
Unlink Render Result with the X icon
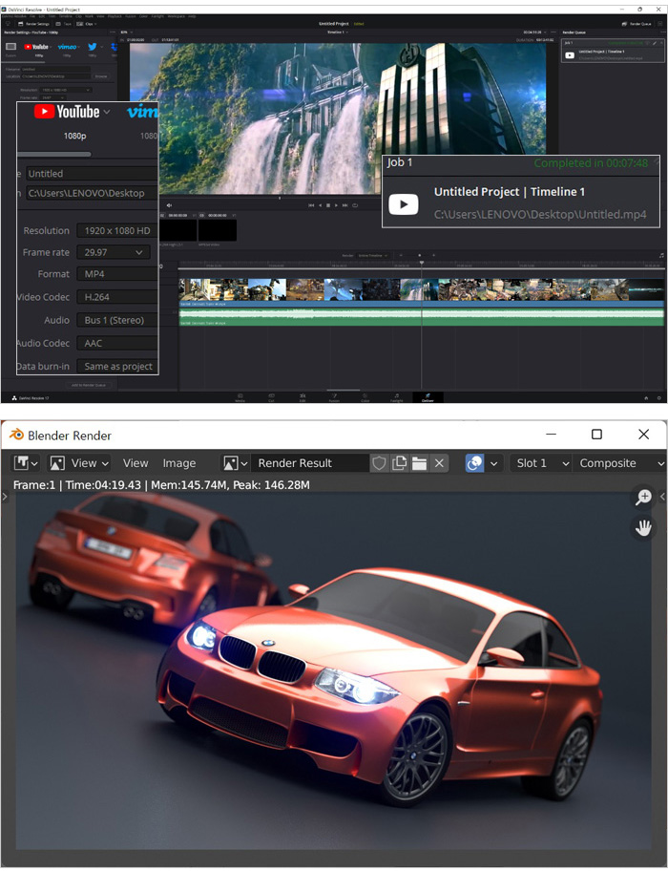[x=439, y=462]
